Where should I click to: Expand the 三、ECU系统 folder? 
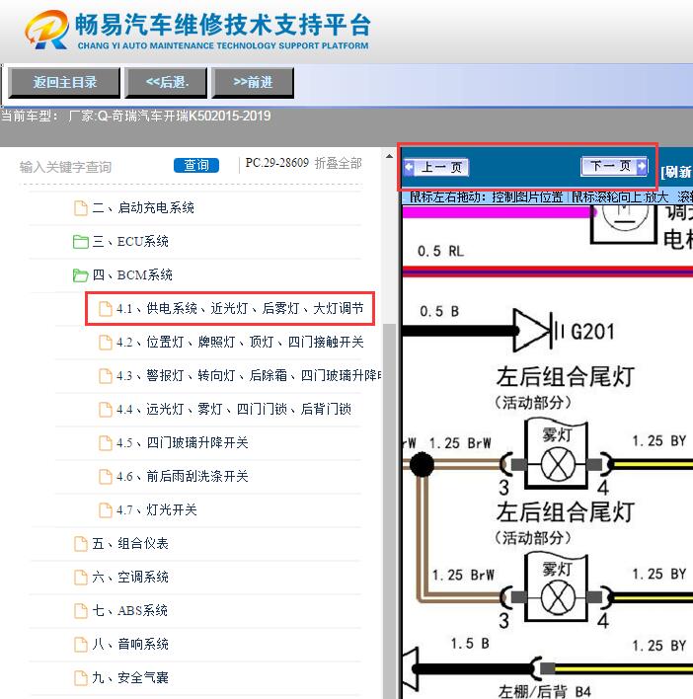130,242
